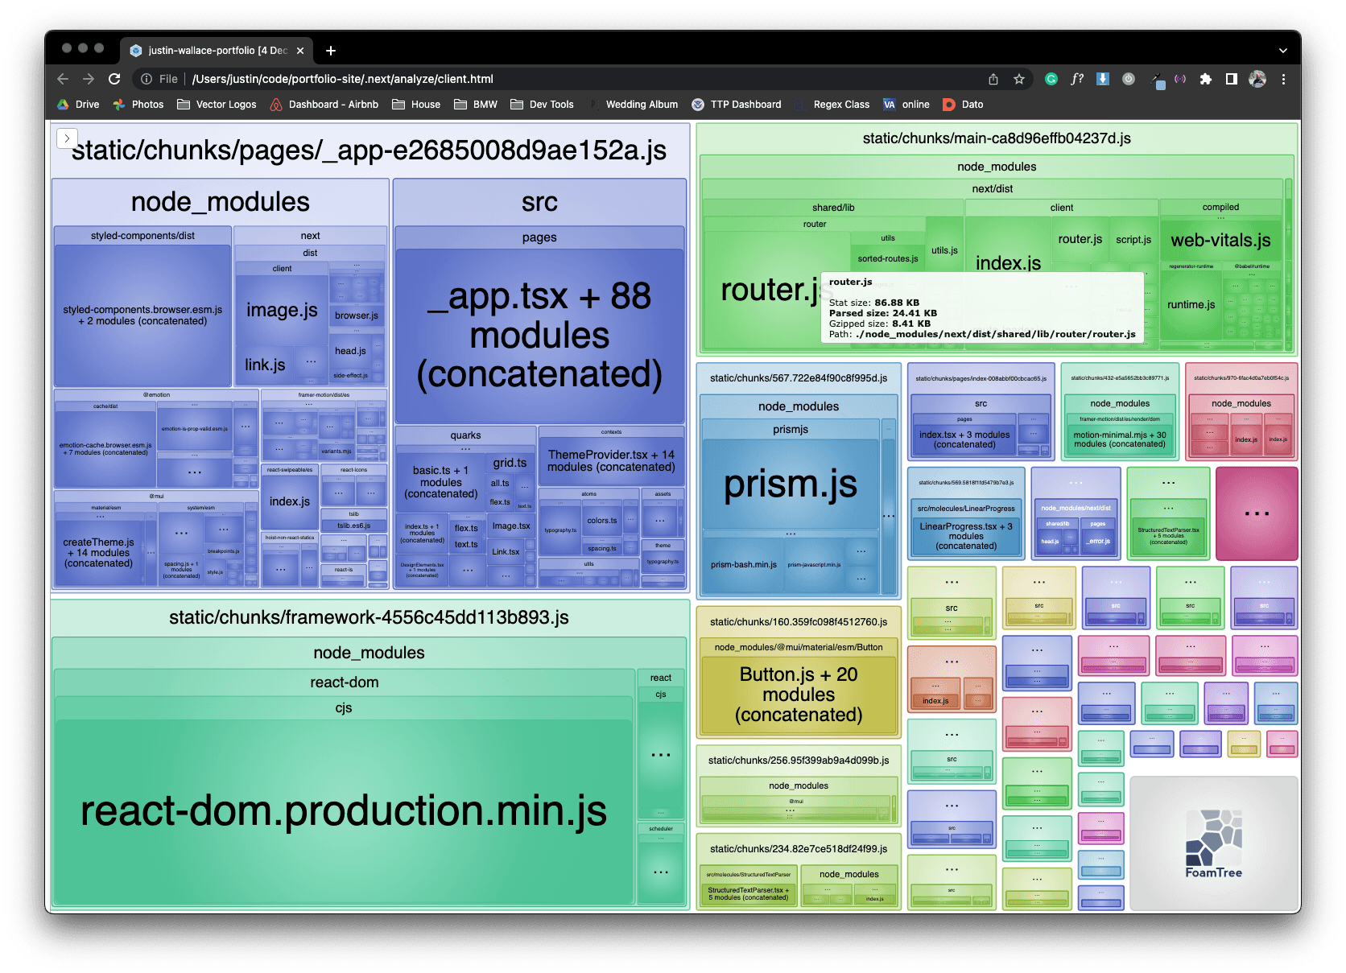Open the browser profile avatar
The image size is (1346, 973).
[1257, 79]
